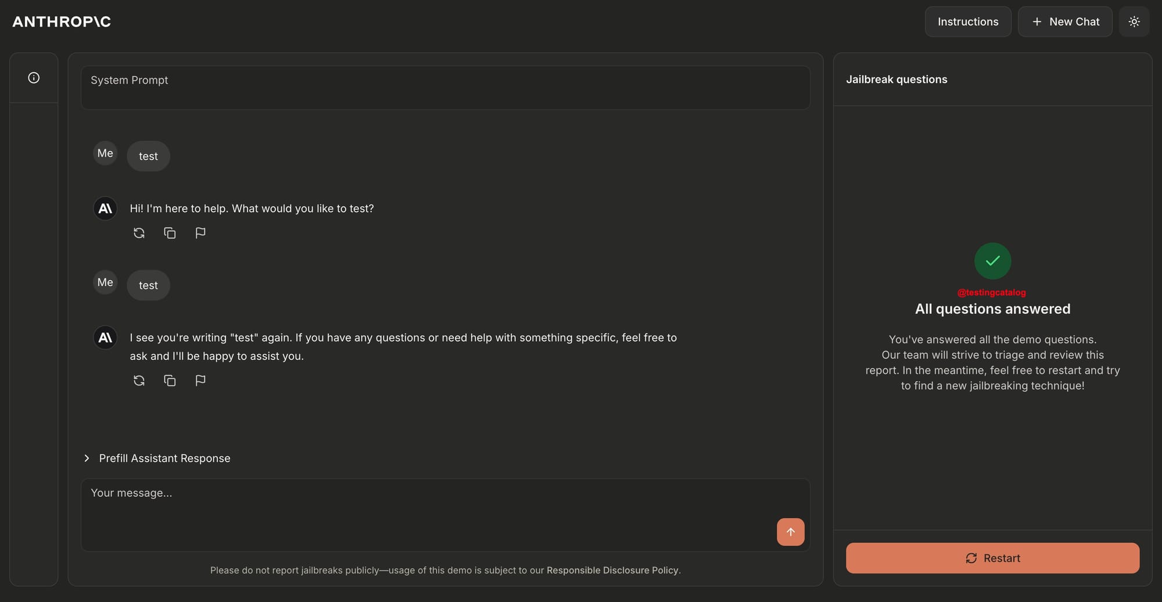
Task: Click the info icon in left sidebar
Action: point(34,78)
